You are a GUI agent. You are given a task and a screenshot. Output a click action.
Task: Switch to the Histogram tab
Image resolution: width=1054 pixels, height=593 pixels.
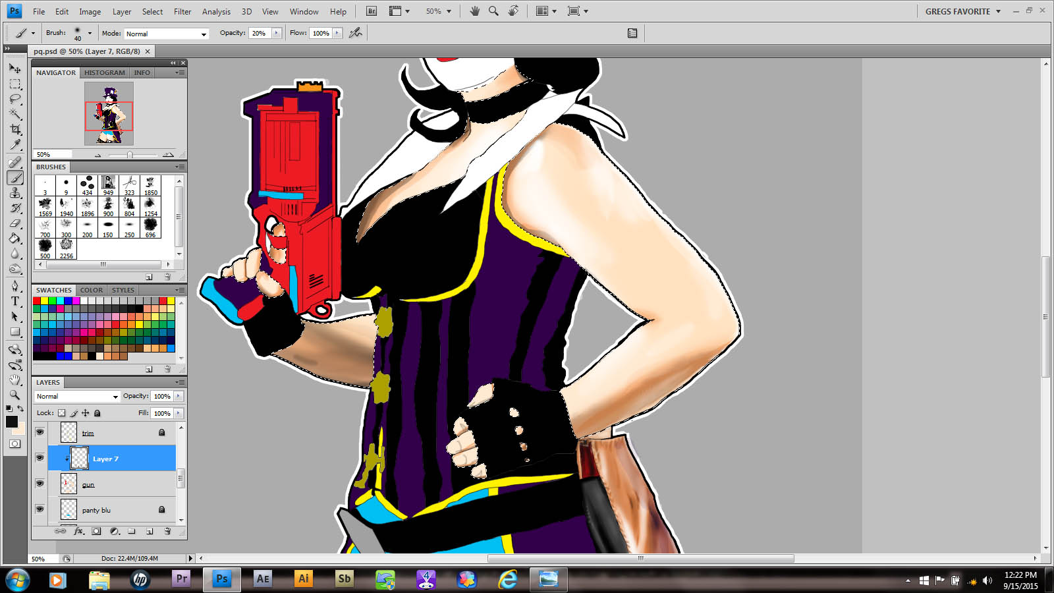(x=104, y=72)
